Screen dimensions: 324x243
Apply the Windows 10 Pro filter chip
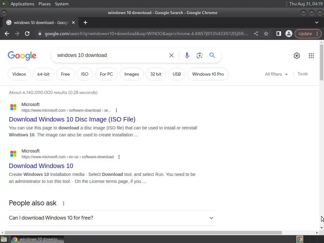208,74
